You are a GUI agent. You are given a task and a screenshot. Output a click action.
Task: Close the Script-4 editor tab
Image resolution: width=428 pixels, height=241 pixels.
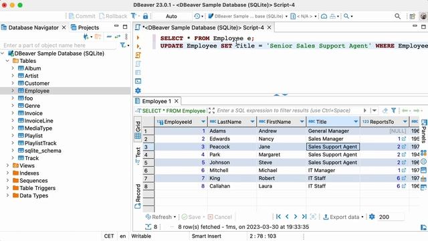[269, 27]
